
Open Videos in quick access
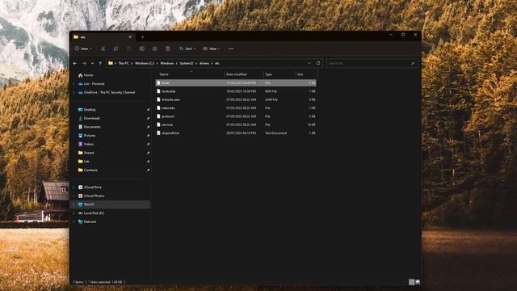click(x=88, y=144)
